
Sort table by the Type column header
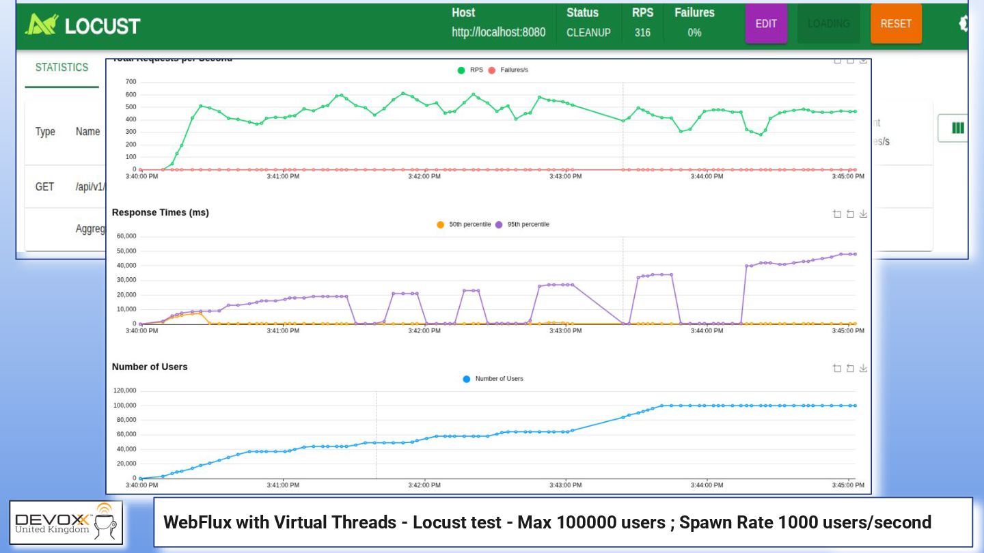click(45, 132)
